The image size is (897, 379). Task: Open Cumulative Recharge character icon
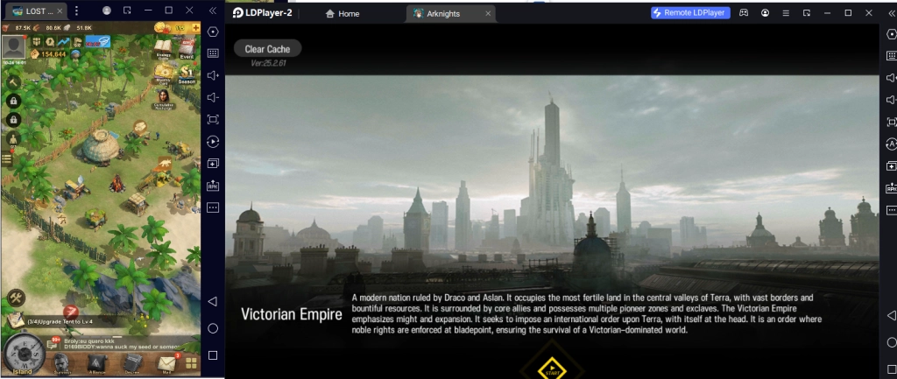[164, 98]
